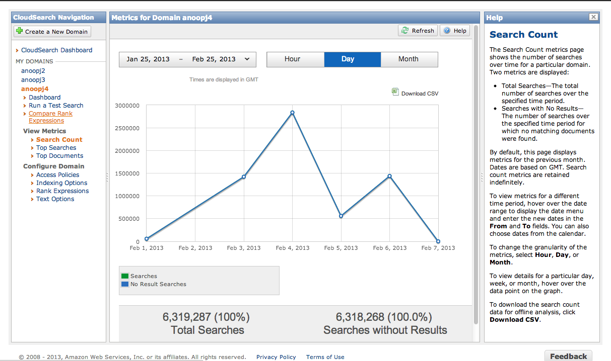The image size is (611, 361).
Task: Click the Refresh button label
Action: coord(423,31)
